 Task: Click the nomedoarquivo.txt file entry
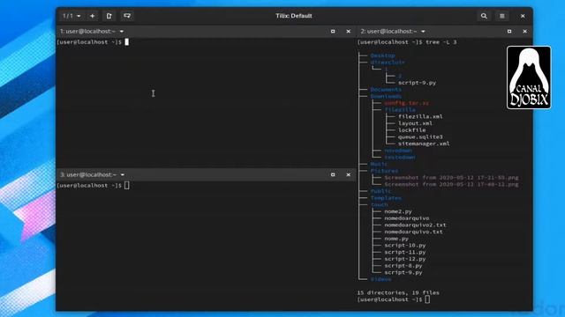coord(413,232)
